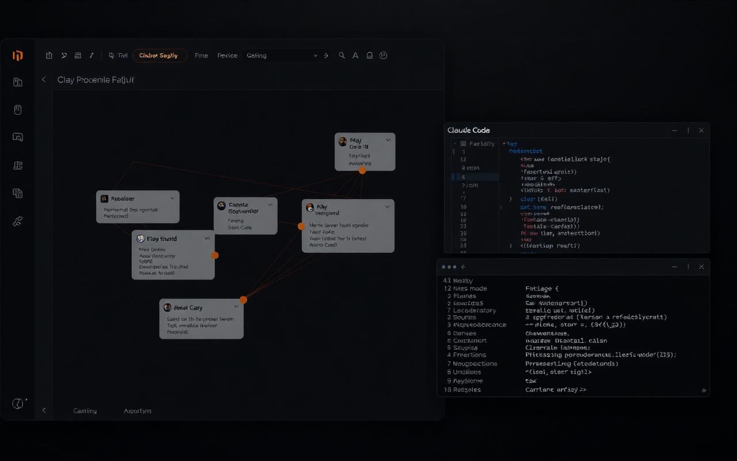Click the 'Noupoections' row in the terminal
The image size is (737, 461).
[x=475, y=364]
